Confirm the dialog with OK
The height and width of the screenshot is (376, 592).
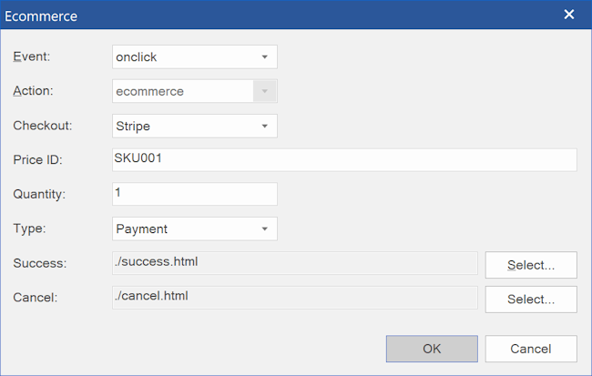tap(432, 349)
